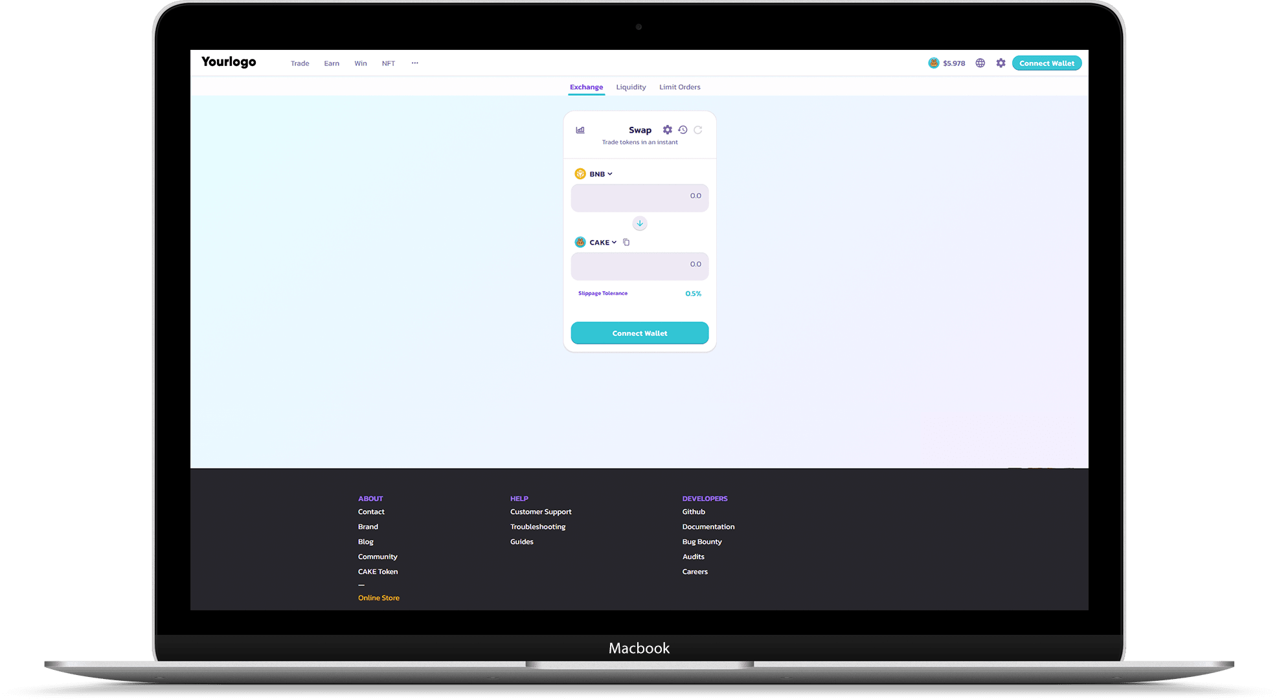
Task: Open the three-dot more menu in navbar
Action: coord(415,63)
